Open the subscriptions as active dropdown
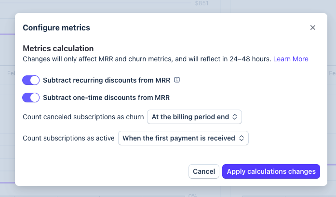Screen dimensions: 336x197 [183, 138]
